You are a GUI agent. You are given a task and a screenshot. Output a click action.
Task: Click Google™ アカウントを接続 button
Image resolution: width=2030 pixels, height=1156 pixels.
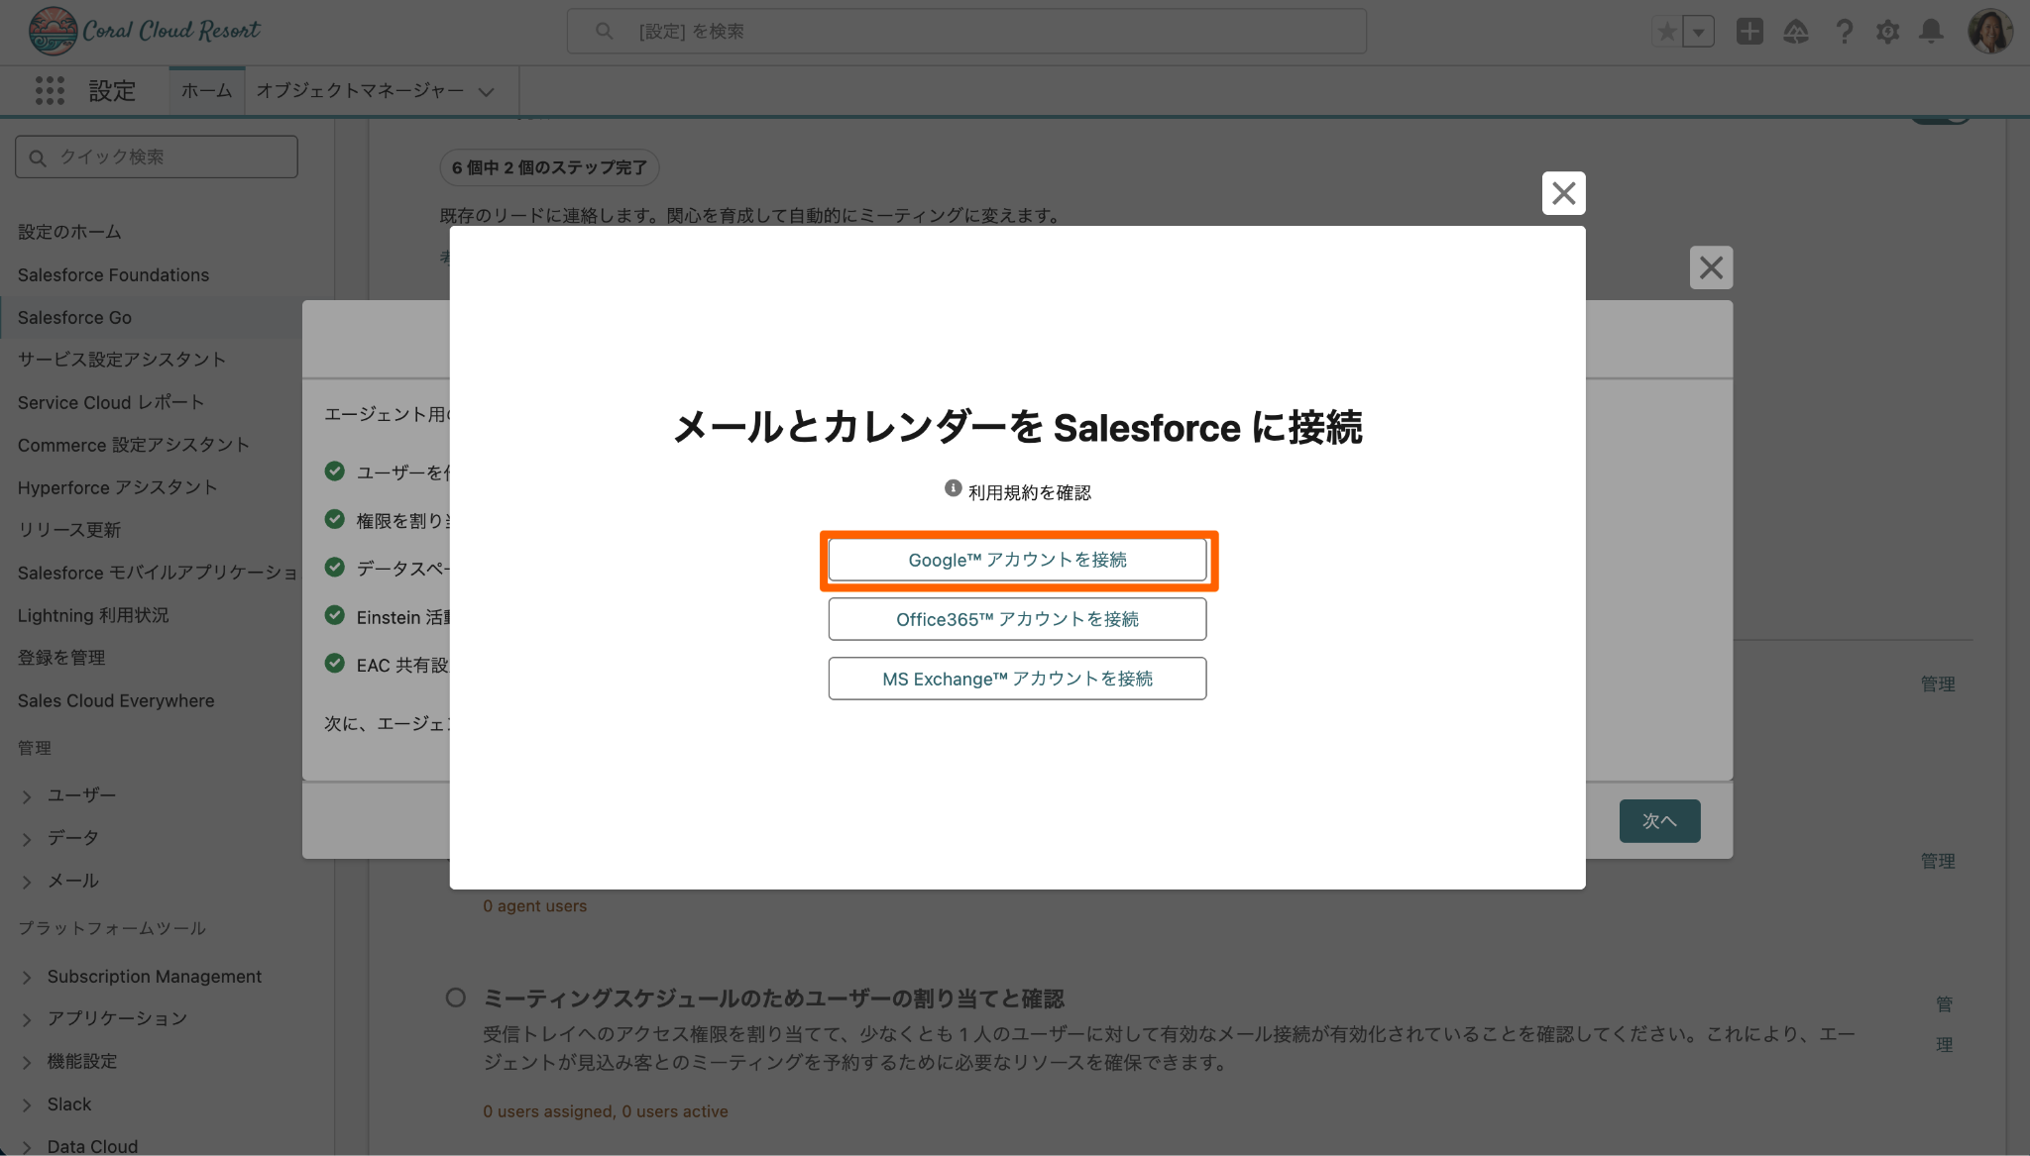point(1017,560)
